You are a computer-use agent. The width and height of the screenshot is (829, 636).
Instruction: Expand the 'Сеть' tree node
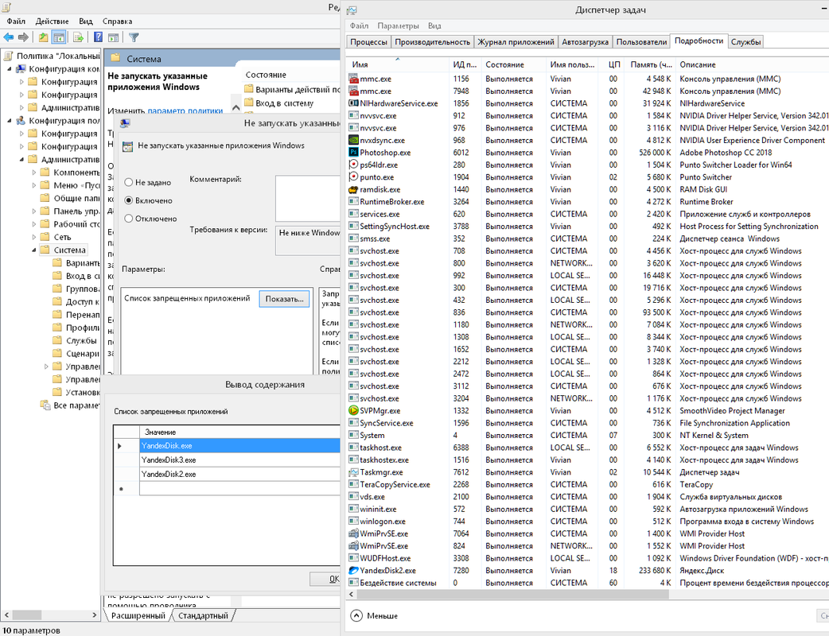[34, 237]
